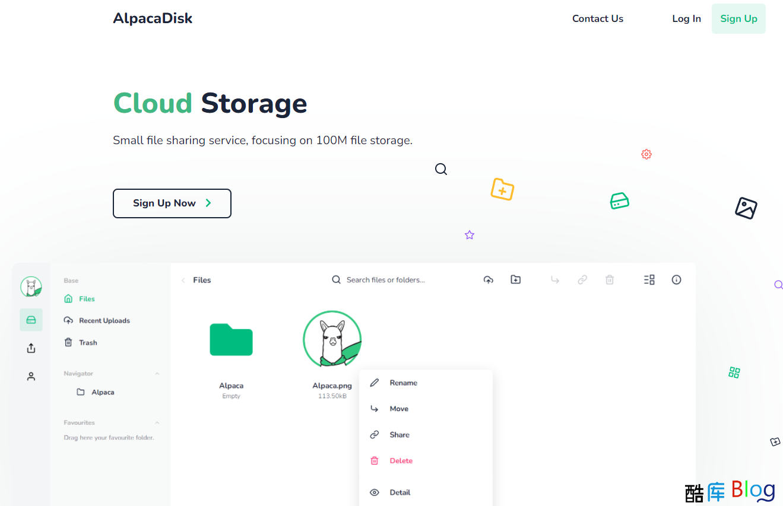Collapse the Navigator section chevron
Image resolution: width=783 pixels, height=506 pixels.
tap(157, 374)
